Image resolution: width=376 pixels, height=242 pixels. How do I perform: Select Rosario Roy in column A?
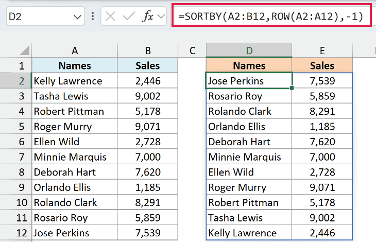coord(75,218)
